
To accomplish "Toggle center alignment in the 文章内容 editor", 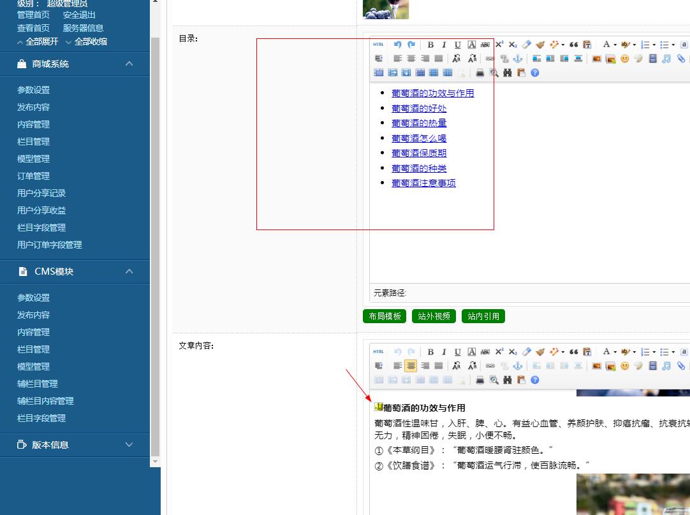I will [411, 366].
